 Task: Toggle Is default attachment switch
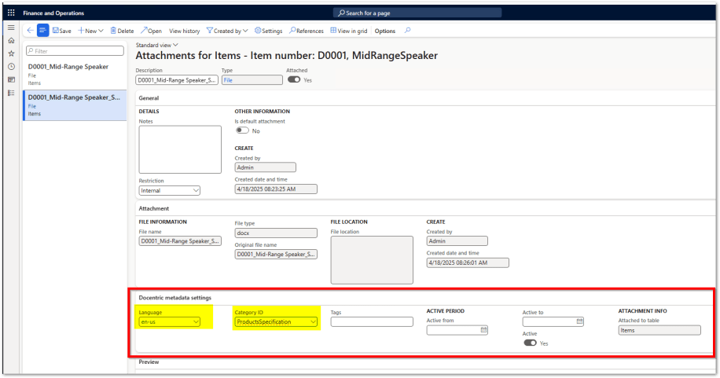pos(241,130)
